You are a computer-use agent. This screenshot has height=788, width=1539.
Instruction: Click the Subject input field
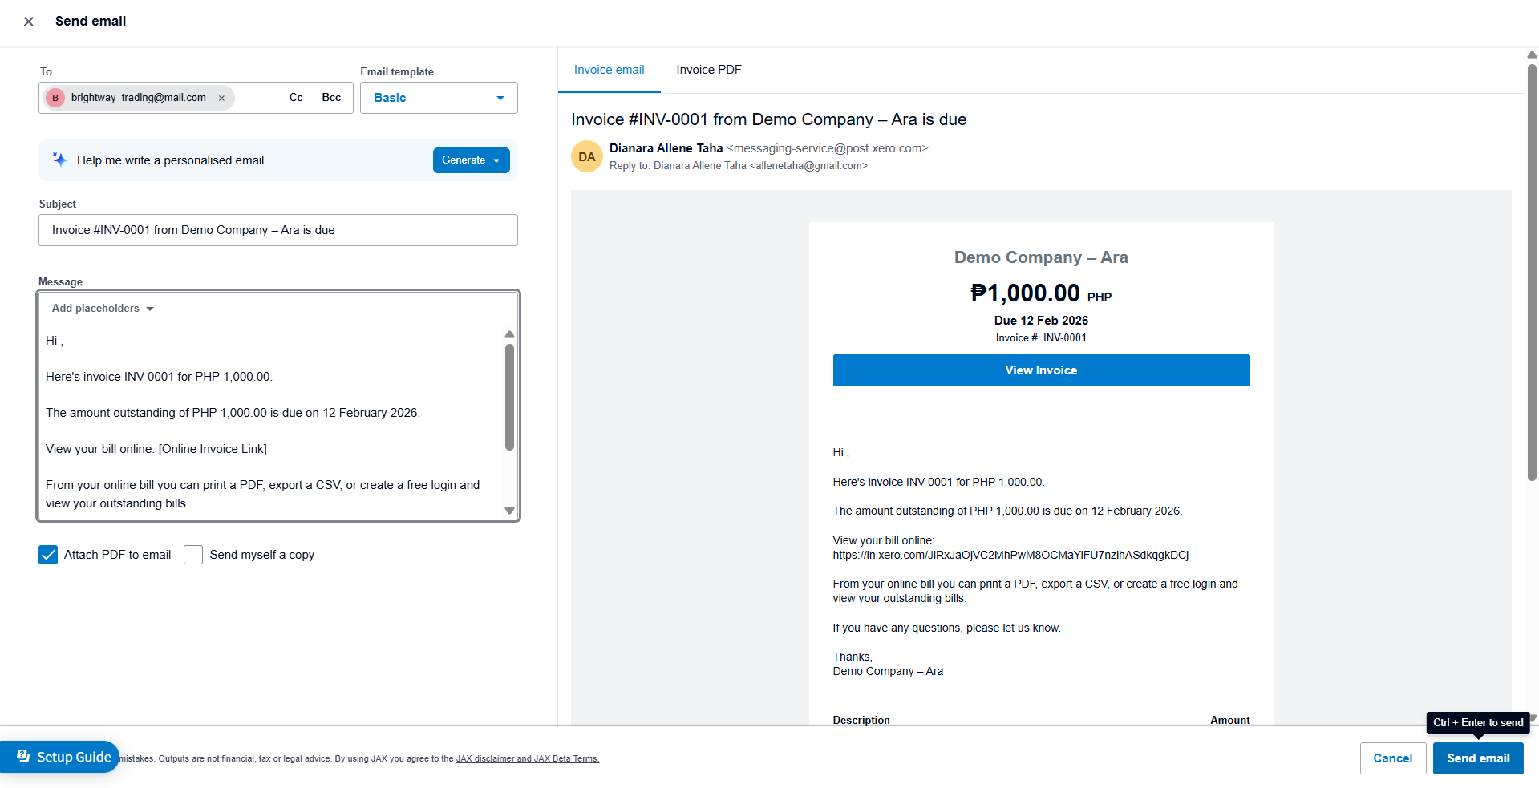point(277,230)
